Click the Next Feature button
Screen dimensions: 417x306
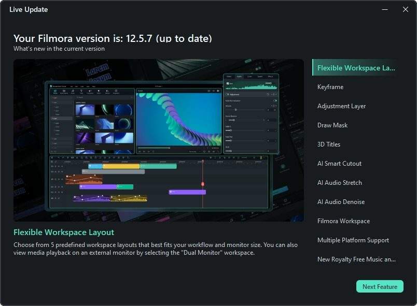[380, 287]
